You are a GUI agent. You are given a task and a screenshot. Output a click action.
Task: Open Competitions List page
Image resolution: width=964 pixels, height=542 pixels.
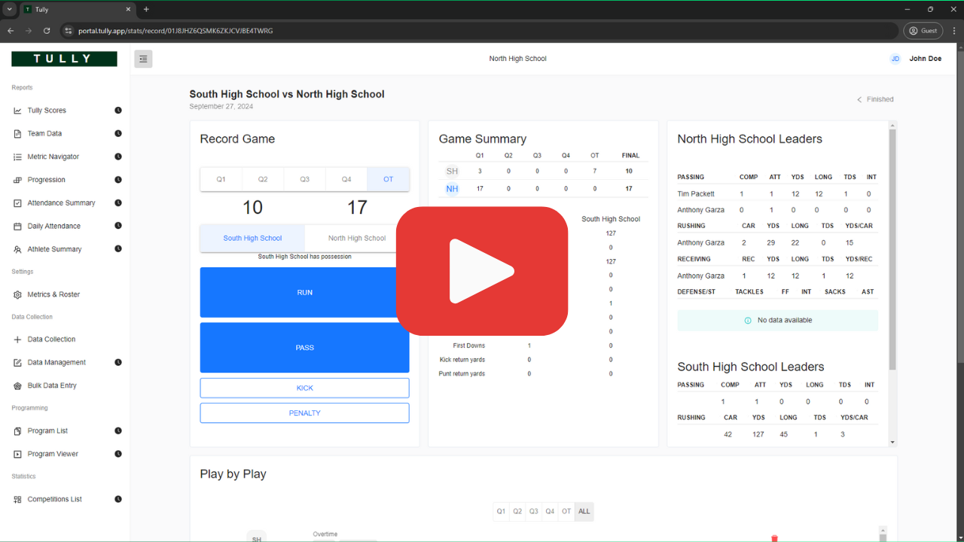(54, 499)
